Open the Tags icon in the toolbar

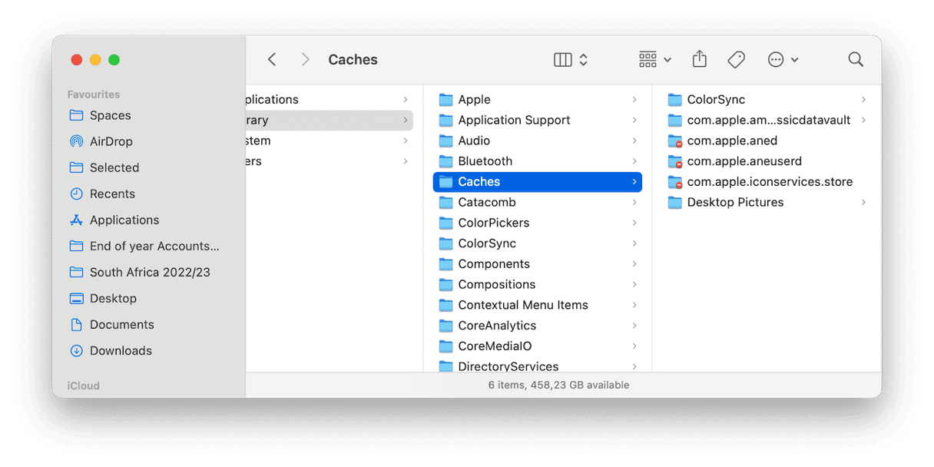[x=736, y=58]
